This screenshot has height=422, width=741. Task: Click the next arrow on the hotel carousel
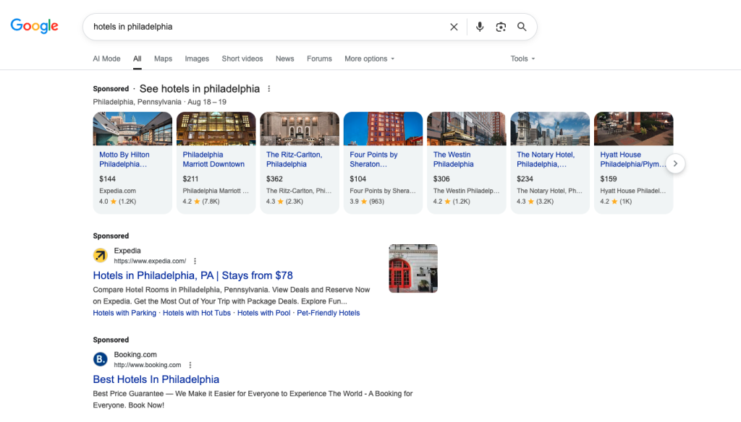[x=675, y=163]
